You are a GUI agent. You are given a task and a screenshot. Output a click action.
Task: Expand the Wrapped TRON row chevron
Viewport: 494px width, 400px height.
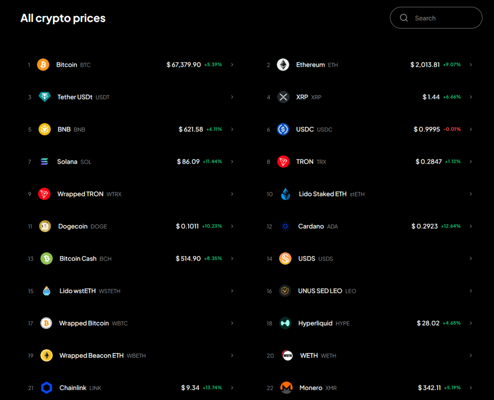(232, 194)
